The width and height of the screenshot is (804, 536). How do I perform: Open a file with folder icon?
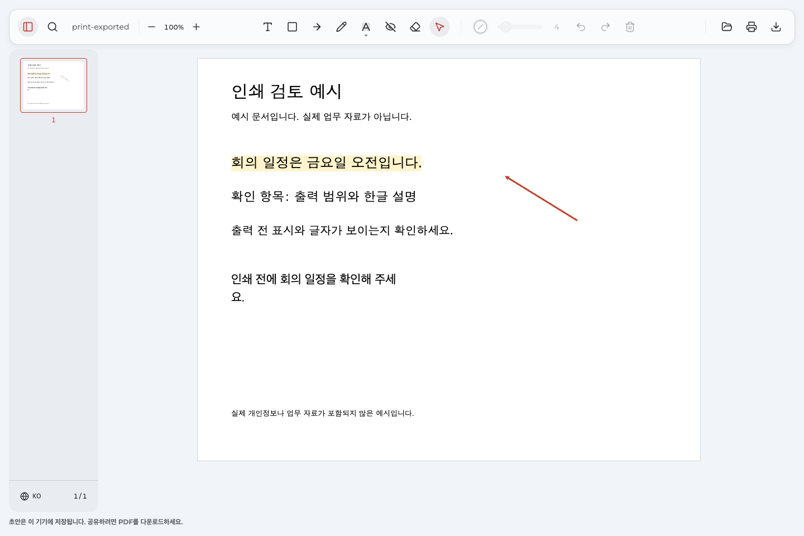(x=726, y=27)
